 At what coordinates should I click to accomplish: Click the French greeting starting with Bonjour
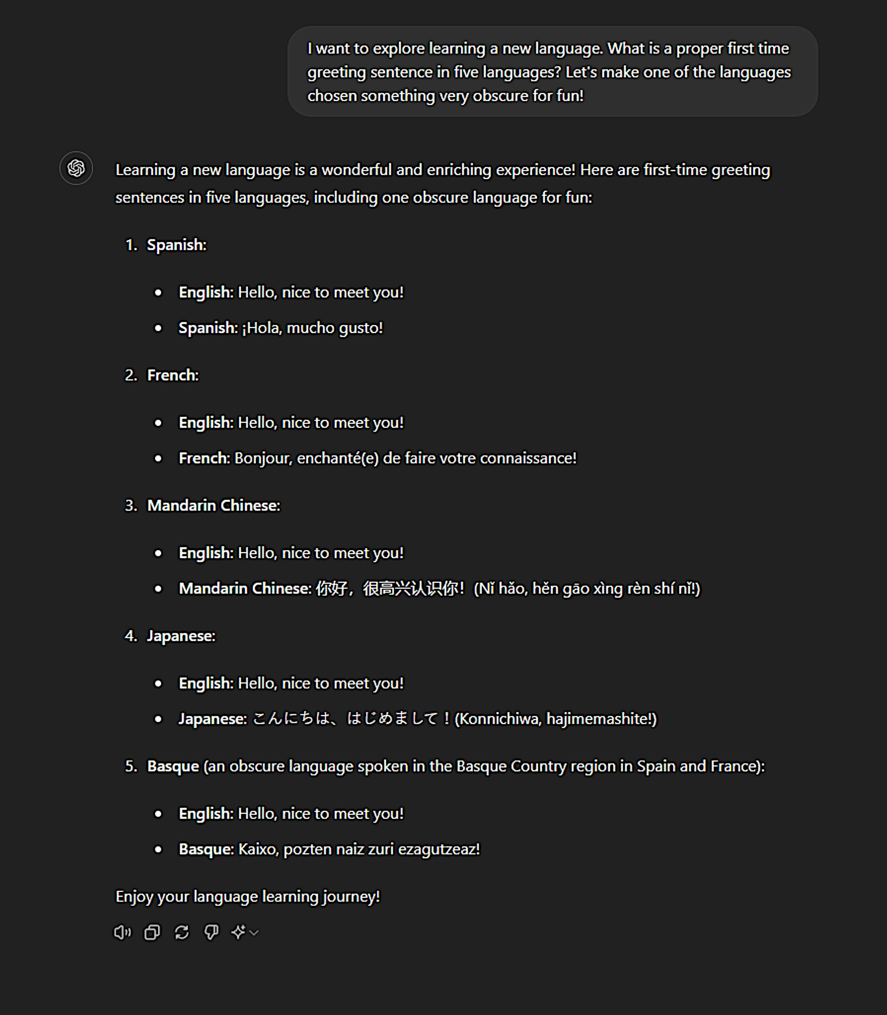405,458
